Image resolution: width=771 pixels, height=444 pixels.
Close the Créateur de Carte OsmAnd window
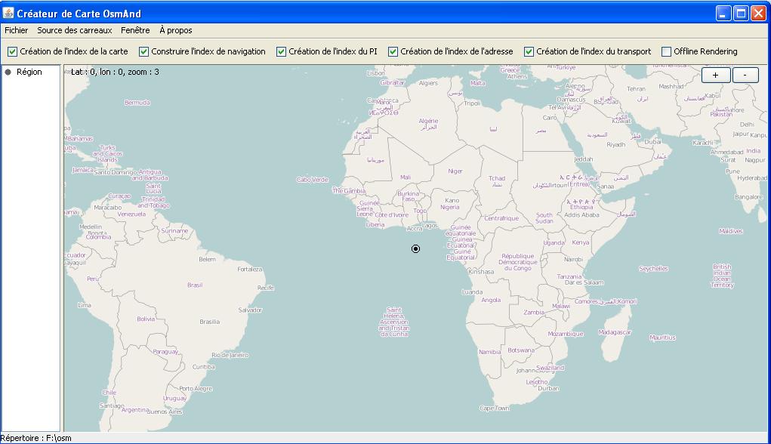758,14
